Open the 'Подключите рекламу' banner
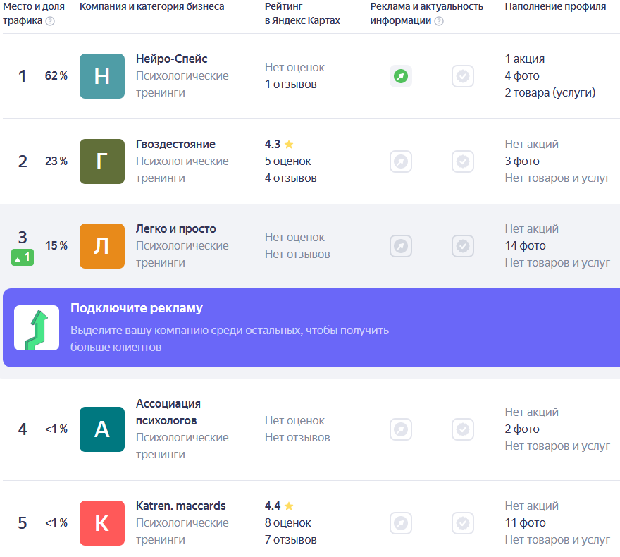Viewport: 620px width, 557px height. [311, 328]
